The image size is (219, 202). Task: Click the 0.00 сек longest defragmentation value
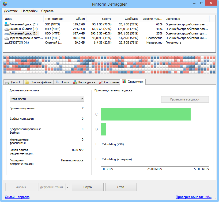78,150
